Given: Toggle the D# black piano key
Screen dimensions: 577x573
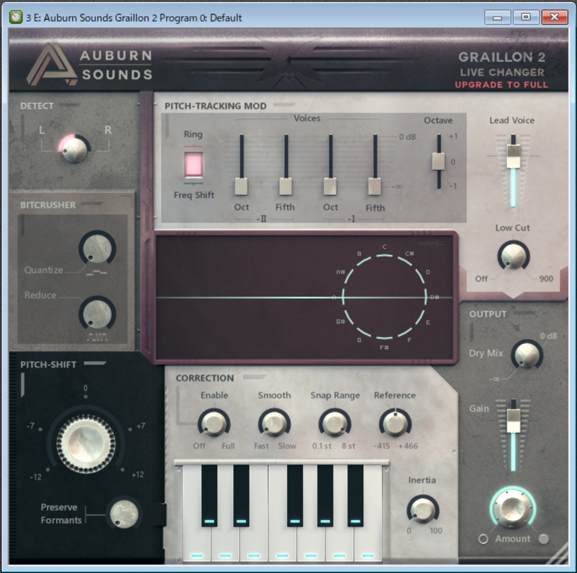Looking at the screenshot, I should pyautogui.click(x=241, y=495).
